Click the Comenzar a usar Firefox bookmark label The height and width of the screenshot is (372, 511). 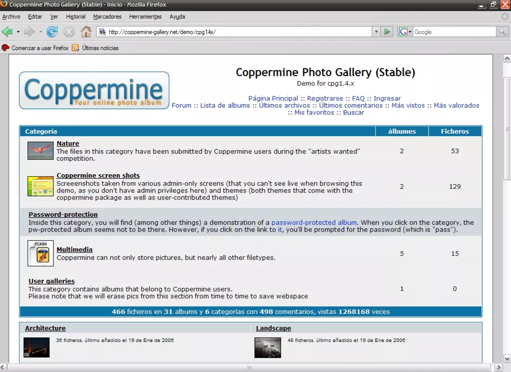pos(40,48)
